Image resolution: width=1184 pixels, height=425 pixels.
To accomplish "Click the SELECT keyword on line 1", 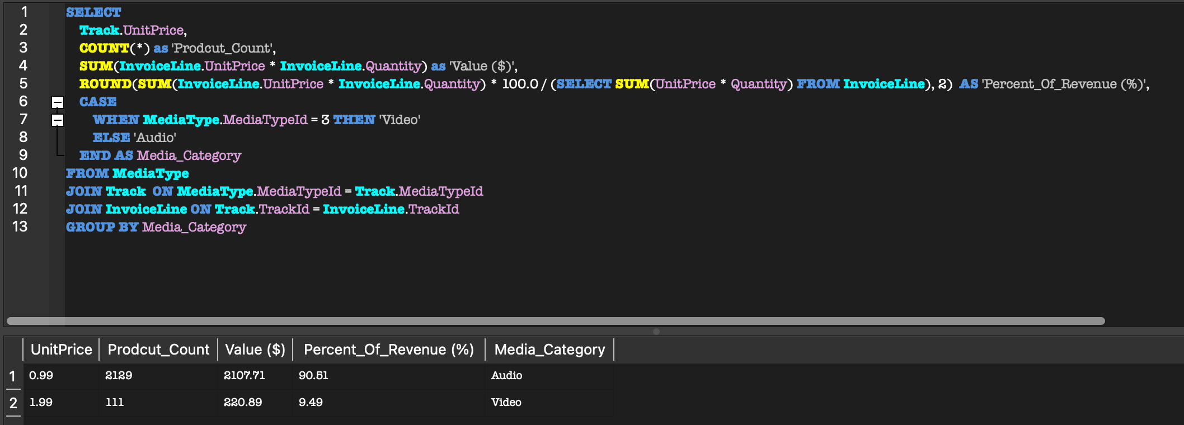I will tap(93, 12).
